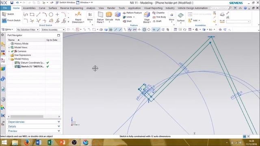This screenshot has height=146, width=260.
Task: Select the Arc sketch tool
Action: pos(44,15)
